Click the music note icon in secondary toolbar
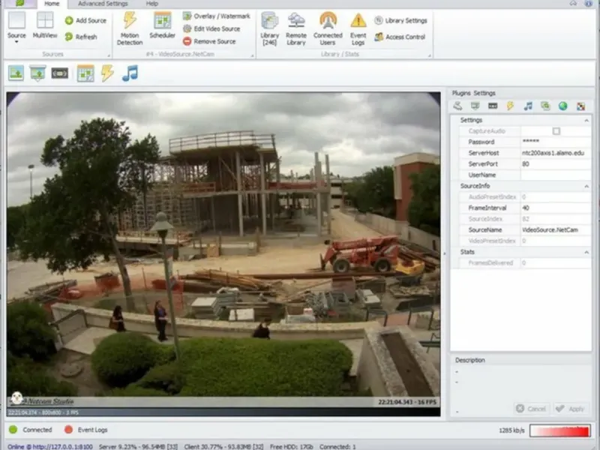This screenshot has height=450, width=600. click(130, 73)
